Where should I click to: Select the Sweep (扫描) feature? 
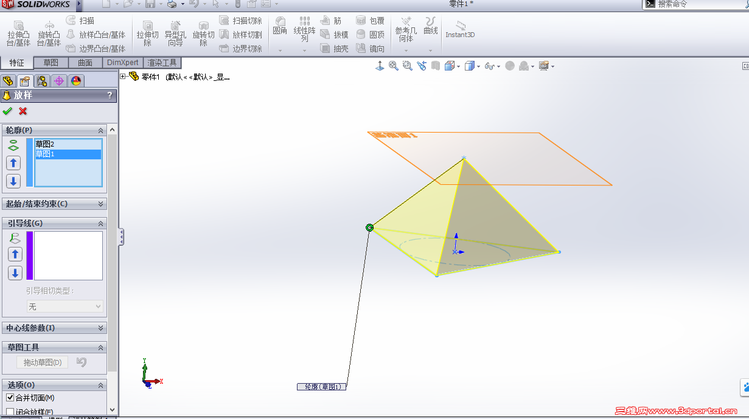click(80, 21)
